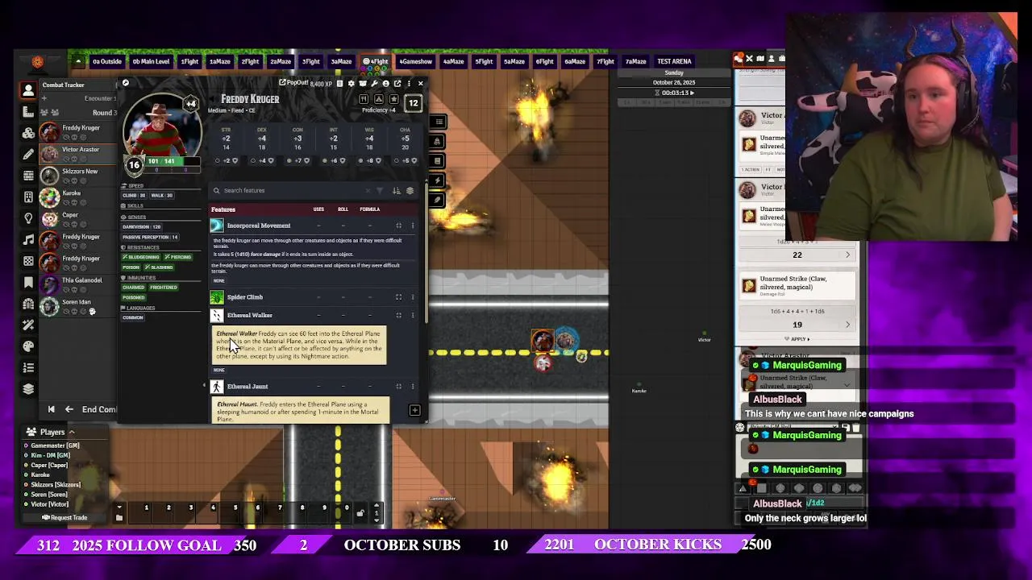Take a long rest campfire icon
Image resolution: width=1032 pixels, height=580 pixels.
pos(379,99)
